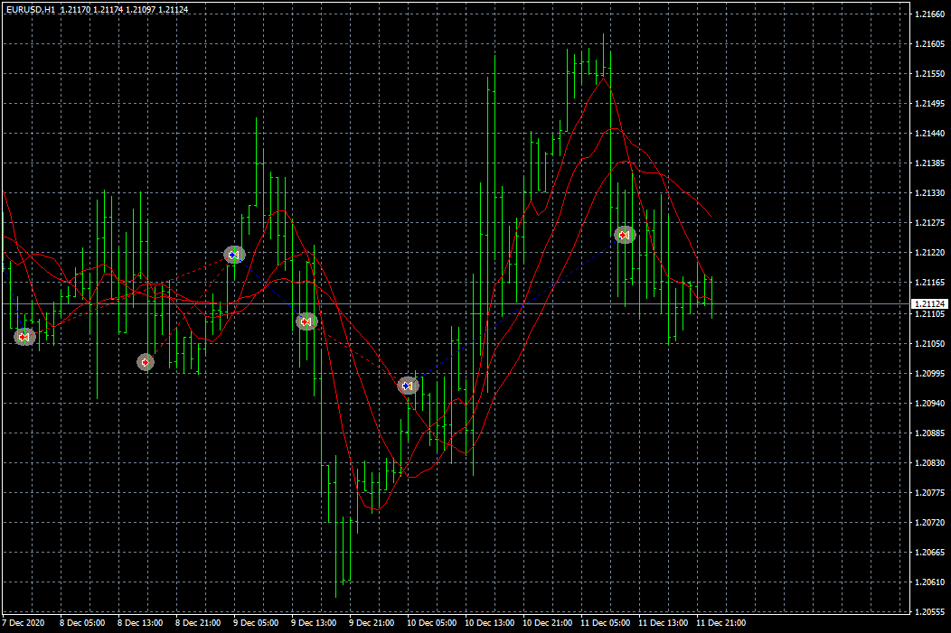The width and height of the screenshot is (951, 633).
Task: Click the 1.21605 price scale label
Action: (930, 43)
